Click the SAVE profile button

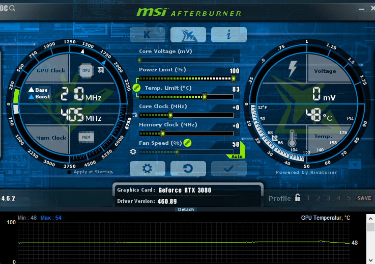pyautogui.click(x=364, y=198)
